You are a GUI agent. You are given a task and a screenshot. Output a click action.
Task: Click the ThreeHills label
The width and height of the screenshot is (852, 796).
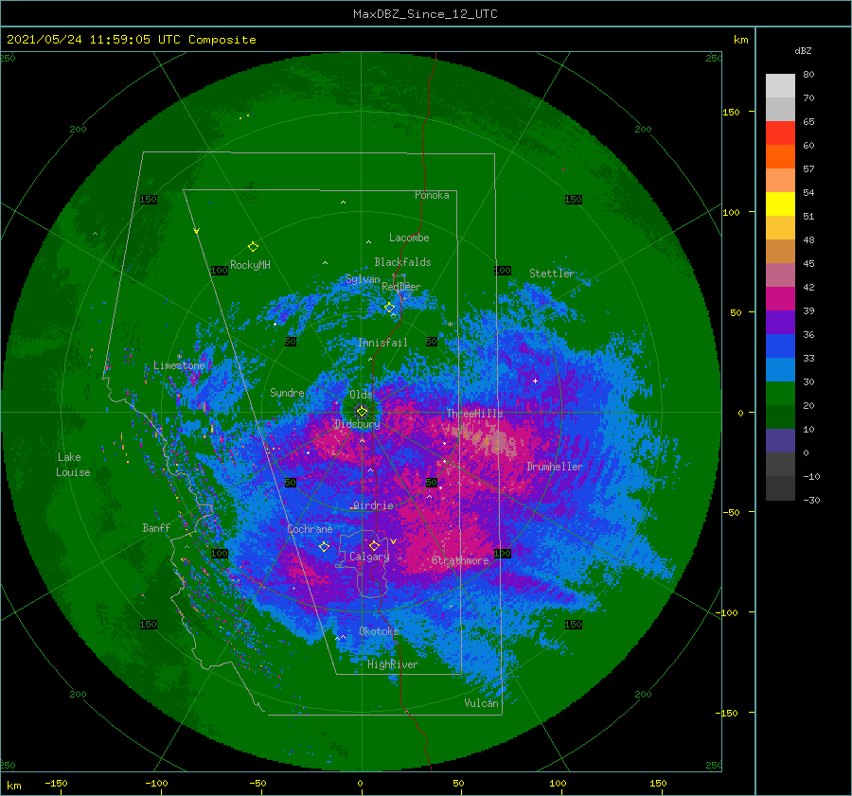475,414
